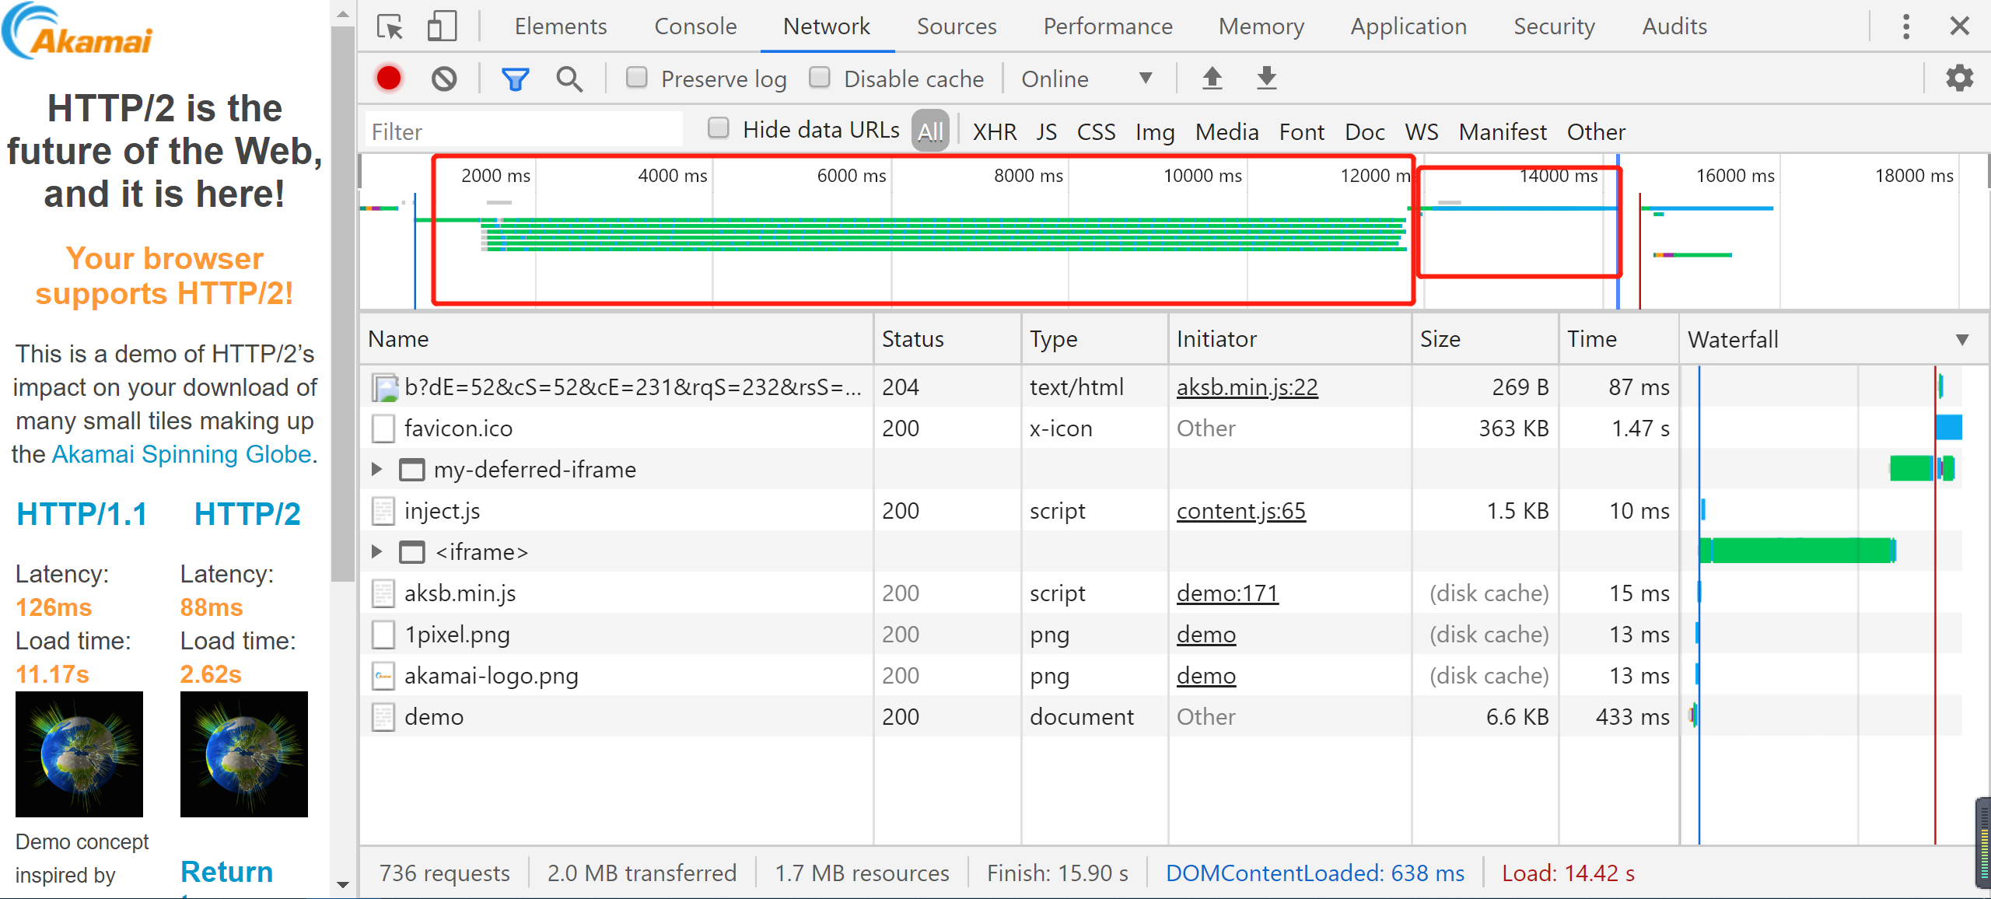Filter requests by XHR
The image size is (1991, 899).
click(994, 131)
